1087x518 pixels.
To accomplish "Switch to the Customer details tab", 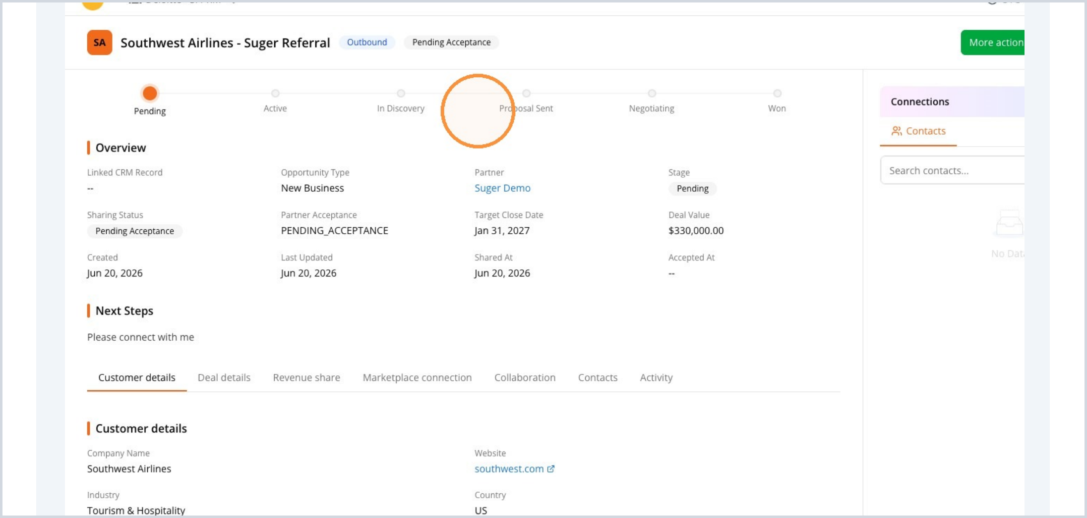I will 137,377.
